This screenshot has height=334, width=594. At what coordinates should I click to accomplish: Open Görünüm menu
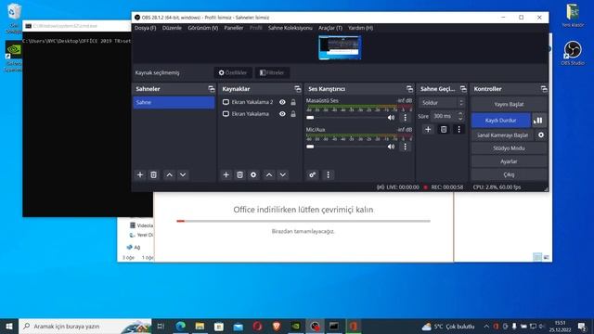(203, 28)
